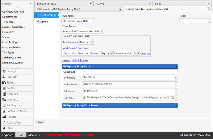Open Tickets section icon
Screen dimensions: 213x139
[4, 83]
